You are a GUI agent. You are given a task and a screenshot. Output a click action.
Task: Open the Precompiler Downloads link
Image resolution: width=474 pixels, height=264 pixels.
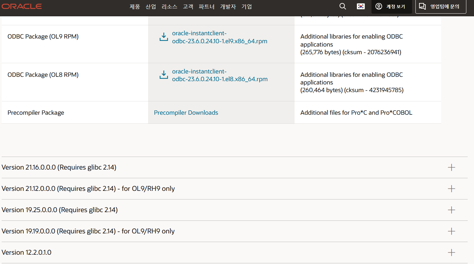186,113
